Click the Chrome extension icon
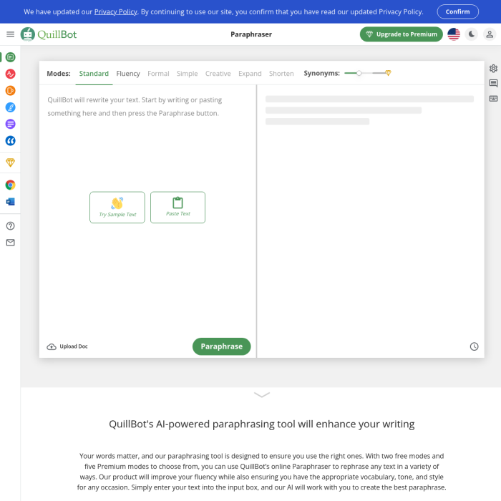The width and height of the screenshot is (501, 501). tap(10, 185)
